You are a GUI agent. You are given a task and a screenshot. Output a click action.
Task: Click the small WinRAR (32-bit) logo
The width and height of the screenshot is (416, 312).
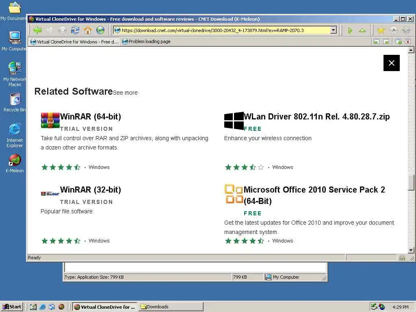50,194
